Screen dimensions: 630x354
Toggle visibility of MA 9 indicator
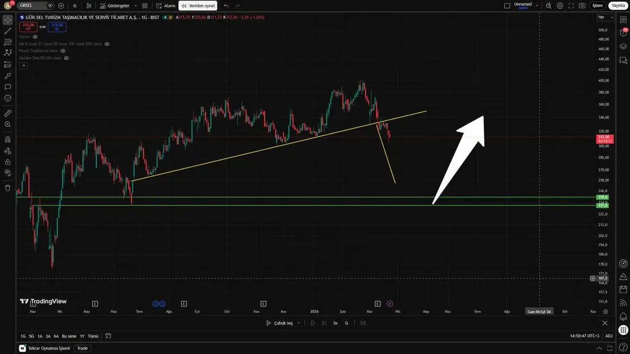107,44
